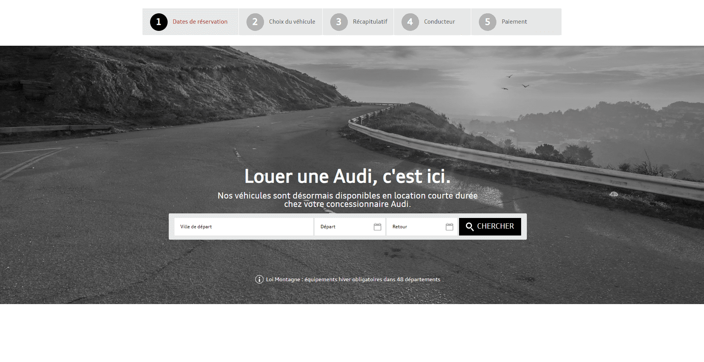Click the heading Louer une Audi, c'est ici.
The height and width of the screenshot is (362, 704).
tap(347, 176)
